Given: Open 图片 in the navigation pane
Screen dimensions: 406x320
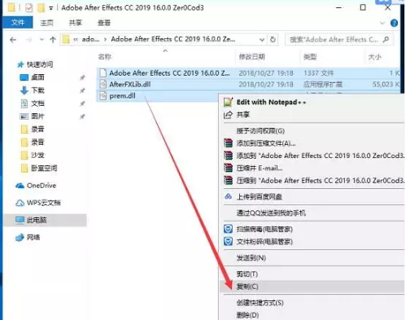Looking at the screenshot, I should (x=37, y=116).
